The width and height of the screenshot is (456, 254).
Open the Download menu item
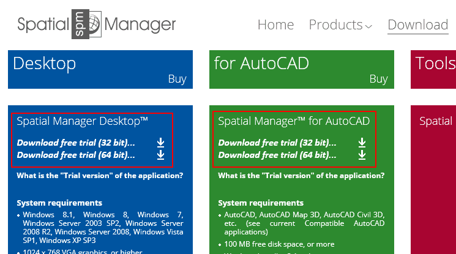[418, 24]
